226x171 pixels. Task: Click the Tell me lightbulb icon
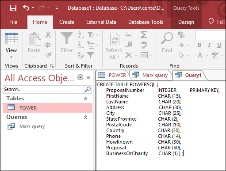pyautogui.click(x=211, y=22)
